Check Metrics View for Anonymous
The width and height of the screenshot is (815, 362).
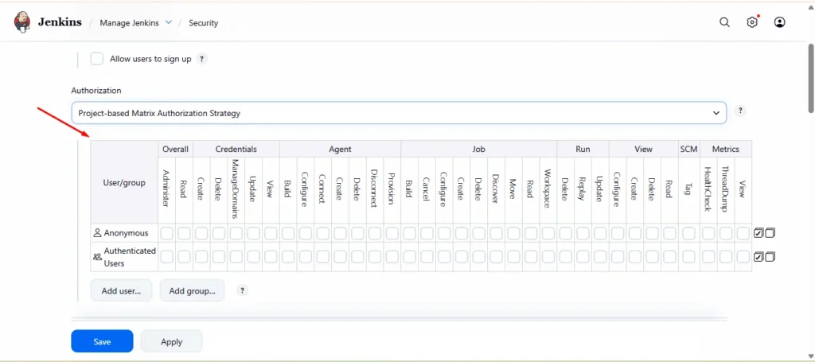743,233
